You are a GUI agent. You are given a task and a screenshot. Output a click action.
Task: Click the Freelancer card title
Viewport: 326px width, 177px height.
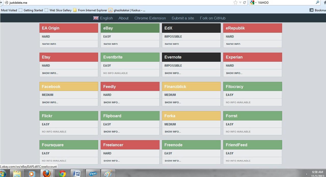point(113,145)
